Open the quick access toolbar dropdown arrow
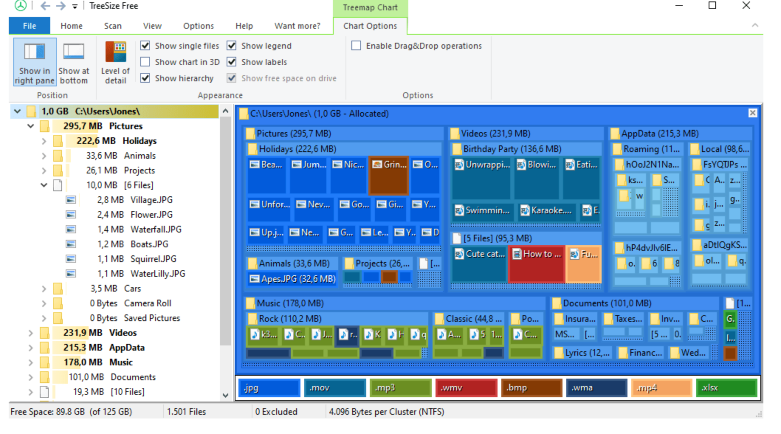The width and height of the screenshot is (781, 434). pyautogui.click(x=75, y=6)
